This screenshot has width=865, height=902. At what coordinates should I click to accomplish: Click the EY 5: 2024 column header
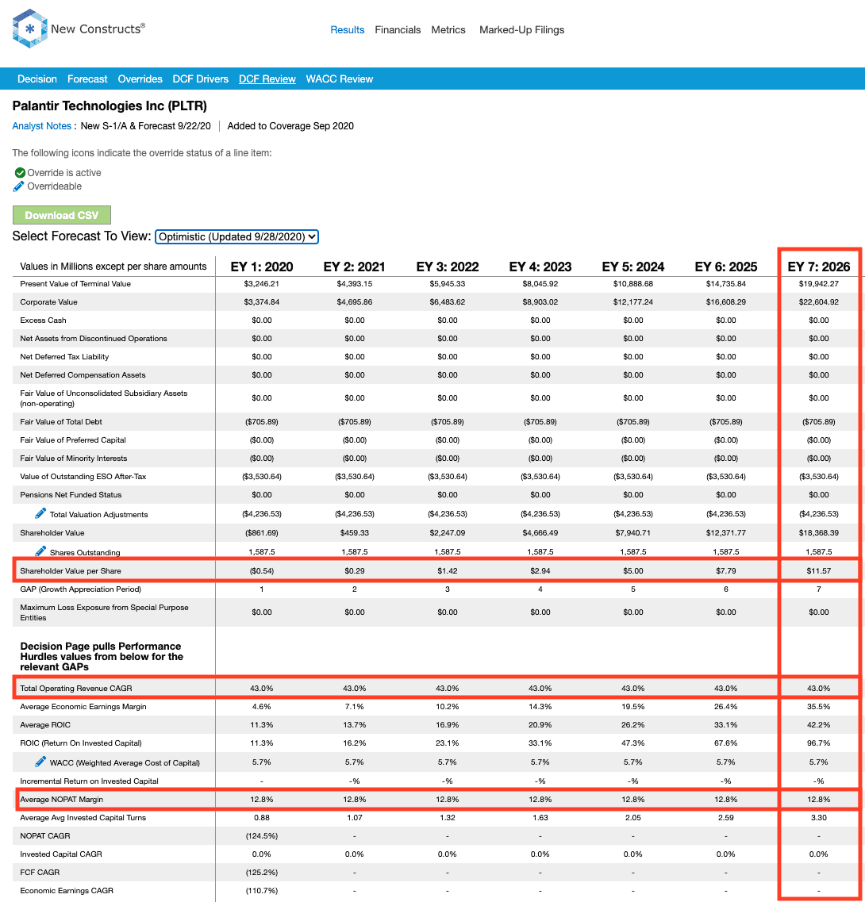tap(633, 267)
